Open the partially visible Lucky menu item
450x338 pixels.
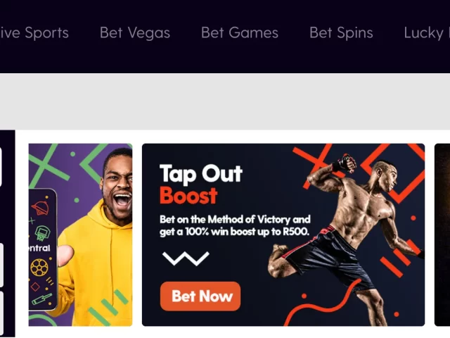pyautogui.click(x=427, y=33)
